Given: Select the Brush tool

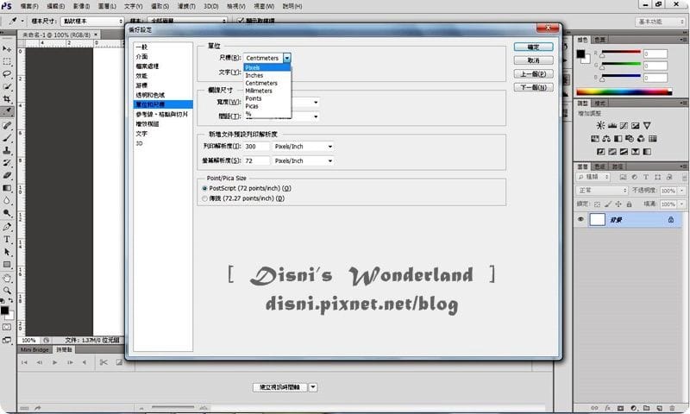Looking at the screenshot, I should pos(7,138).
